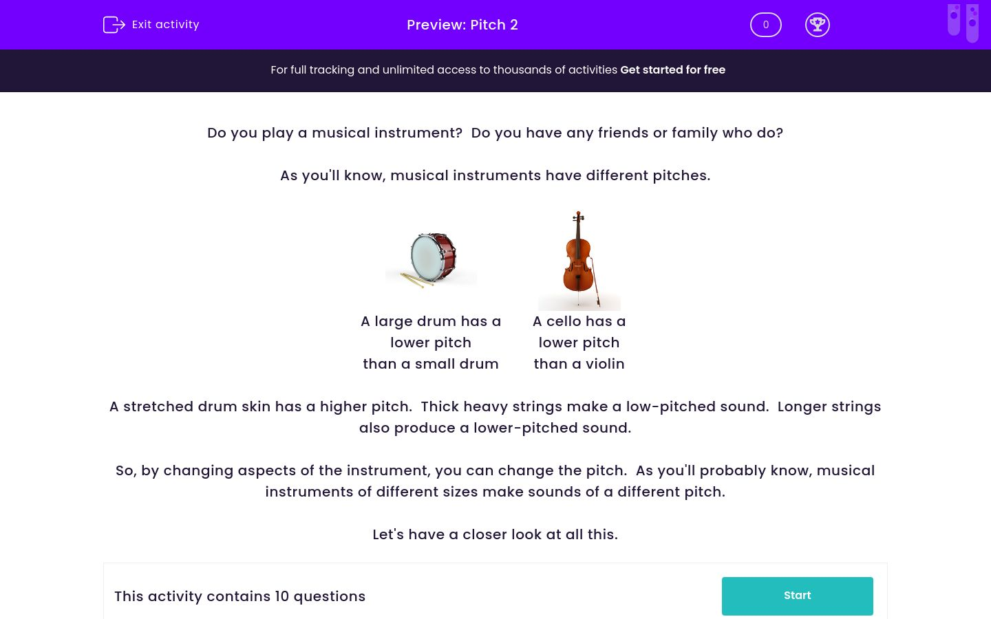The height and width of the screenshot is (619, 991).
Task: Click the star emblem inside the trophy circle
Action: click(818, 23)
